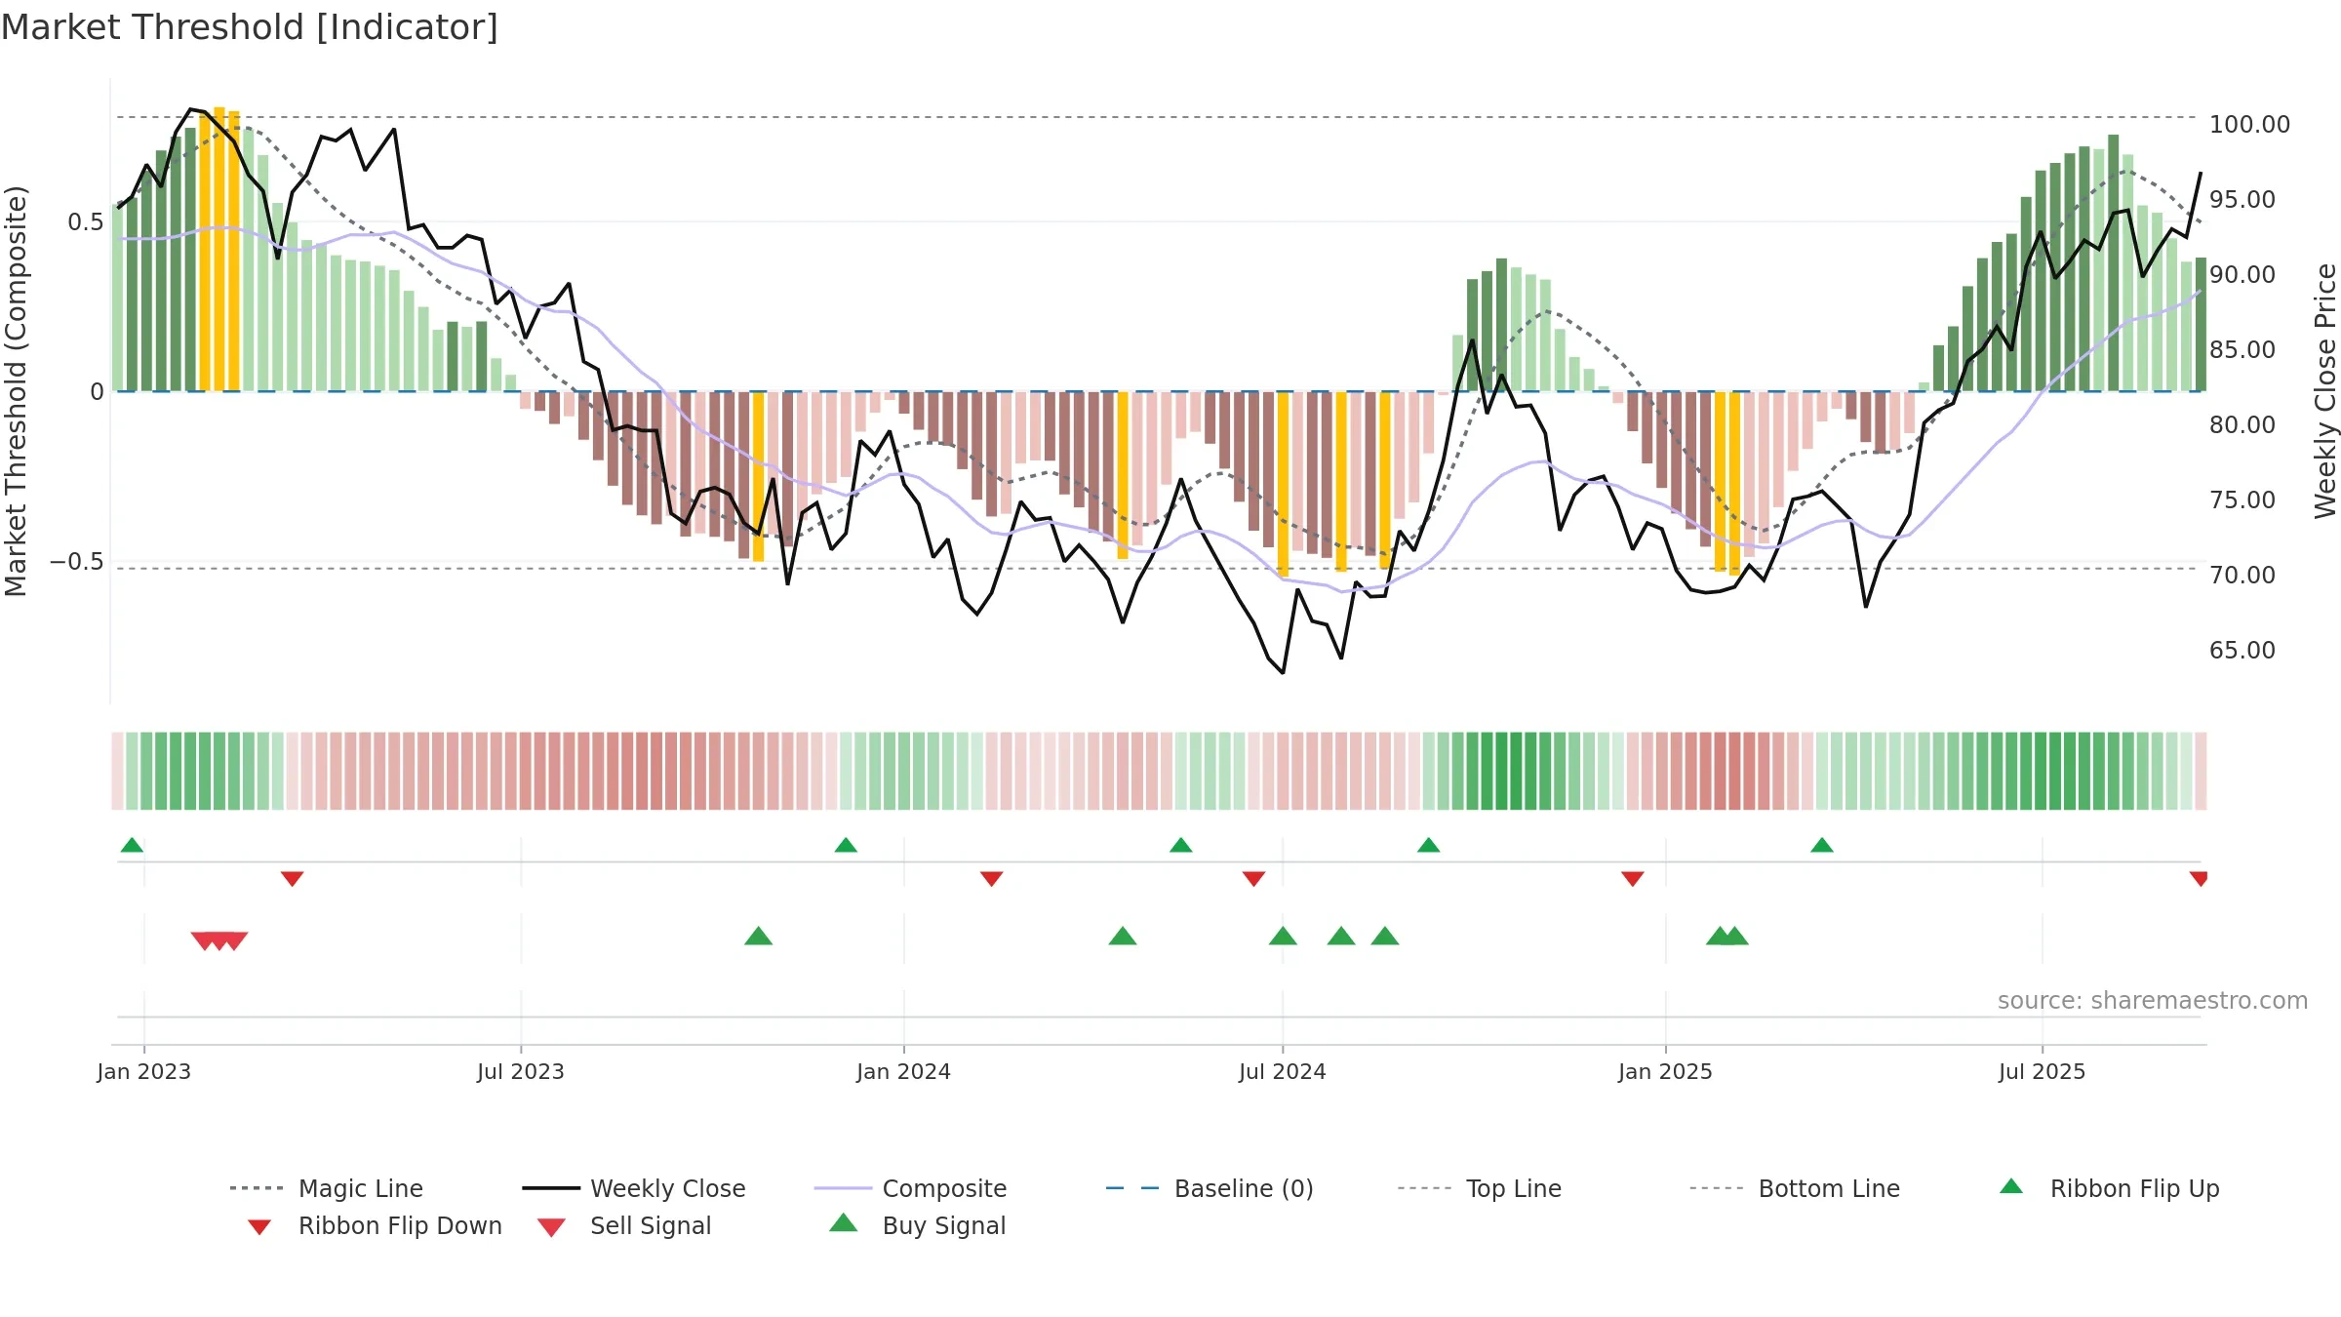The width and height of the screenshot is (2341, 1317).
Task: Click the 100.00 price tick on the right axis
Action: coord(2249,125)
